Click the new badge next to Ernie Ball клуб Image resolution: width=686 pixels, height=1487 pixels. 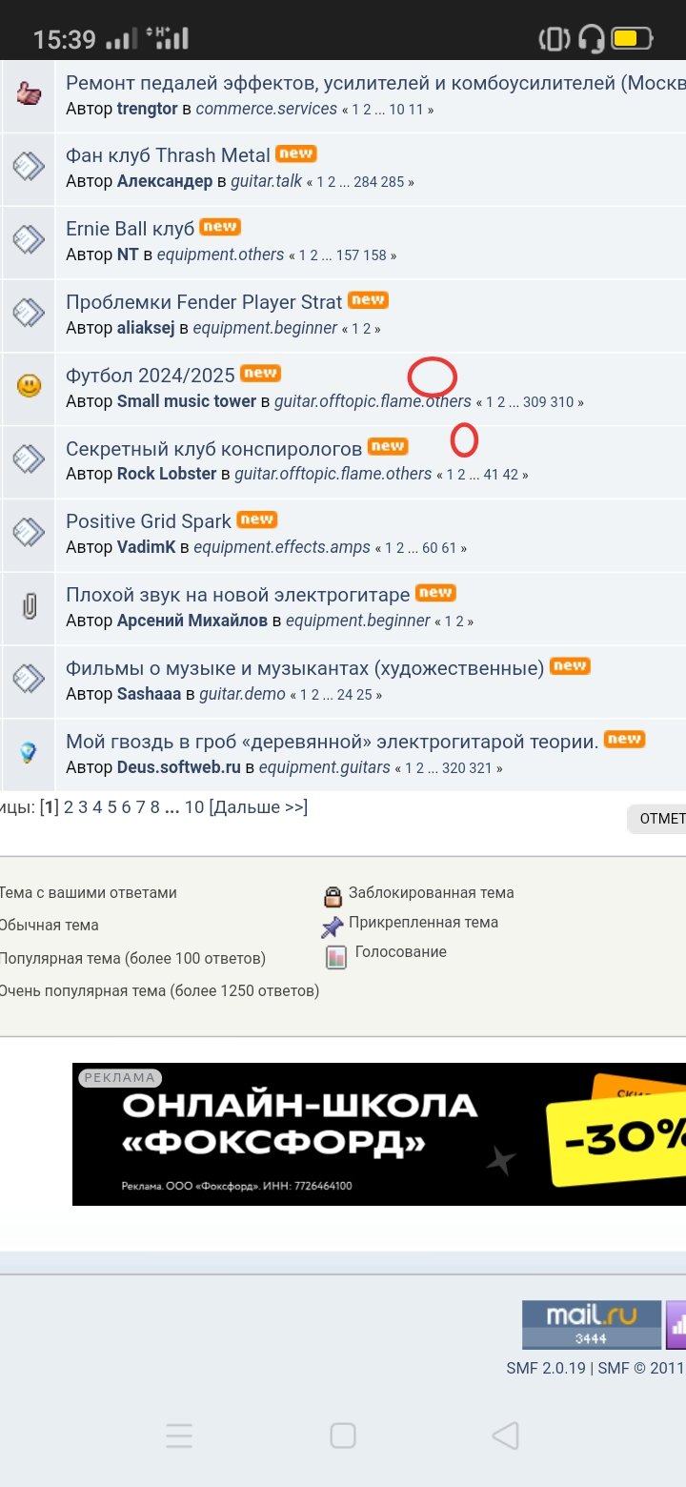tap(220, 227)
